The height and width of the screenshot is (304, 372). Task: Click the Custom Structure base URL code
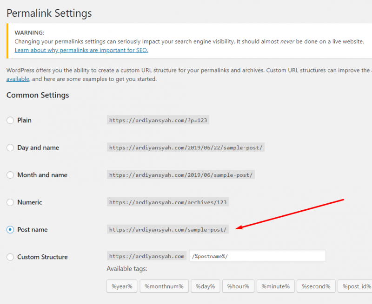click(146, 256)
